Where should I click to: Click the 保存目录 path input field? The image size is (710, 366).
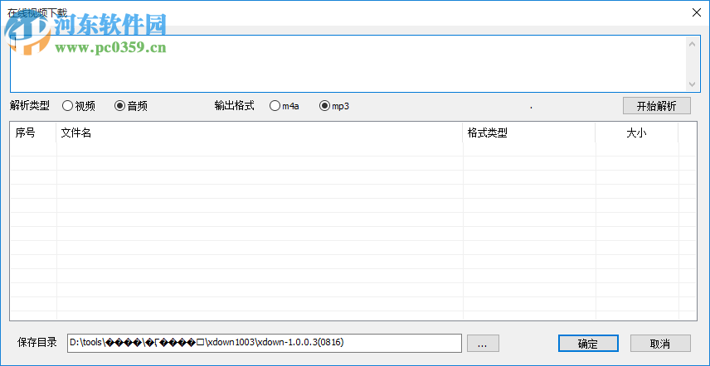(265, 343)
